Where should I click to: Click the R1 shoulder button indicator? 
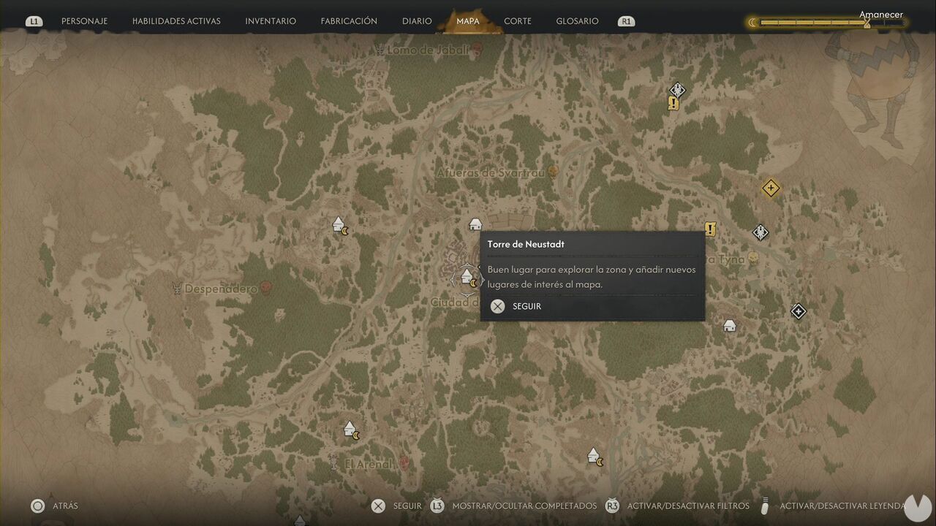tap(625, 21)
